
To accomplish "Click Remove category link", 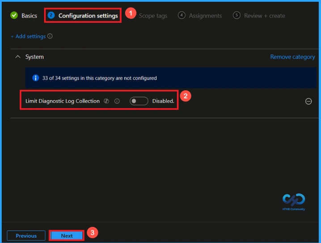I will 292,57.
